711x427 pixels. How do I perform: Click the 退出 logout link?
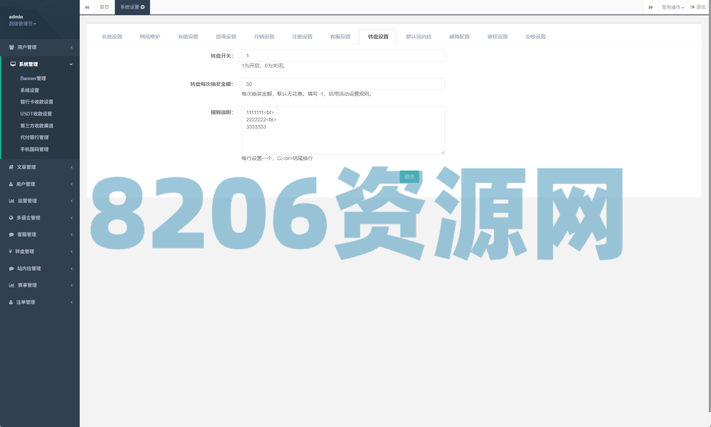click(698, 7)
